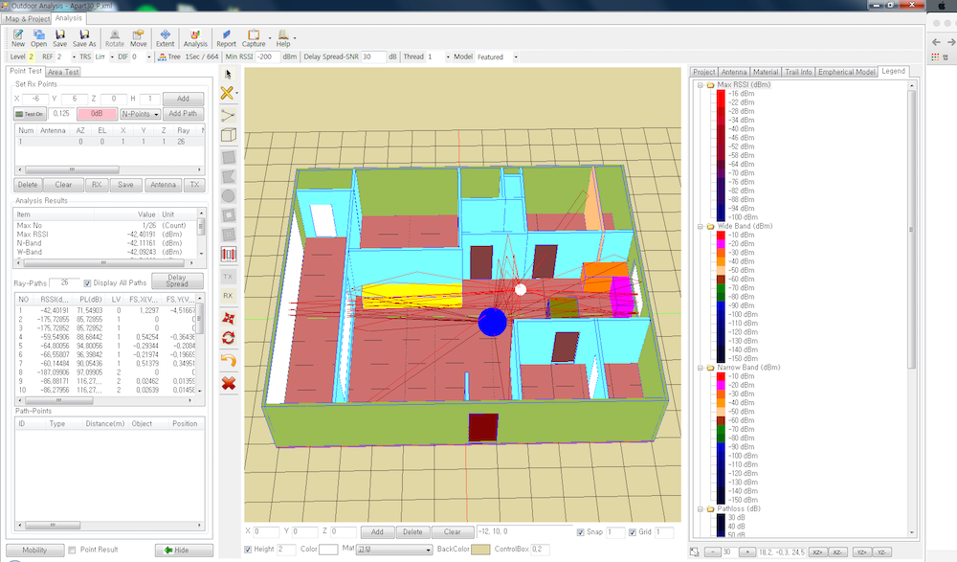
Task: Open the DIF dropdown
Action: coord(149,56)
